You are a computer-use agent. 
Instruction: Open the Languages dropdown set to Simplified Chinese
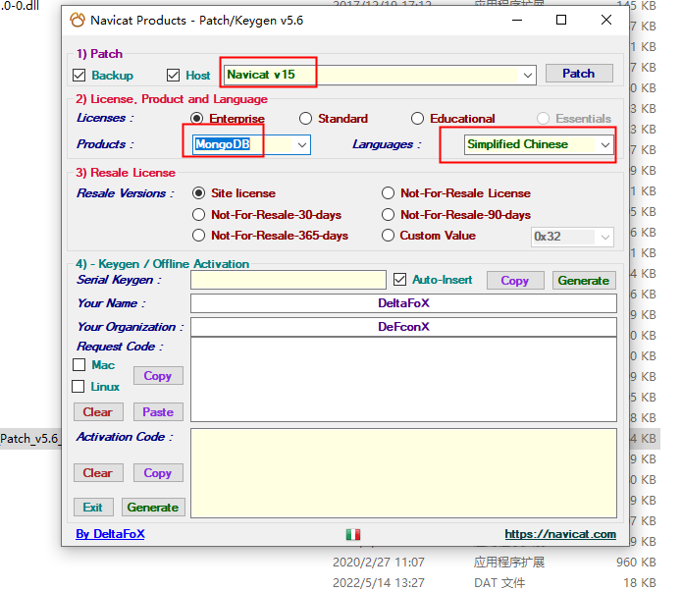click(605, 145)
